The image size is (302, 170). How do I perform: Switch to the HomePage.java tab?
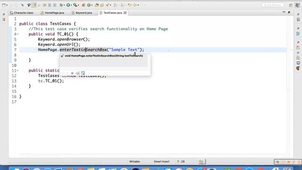pos(52,13)
